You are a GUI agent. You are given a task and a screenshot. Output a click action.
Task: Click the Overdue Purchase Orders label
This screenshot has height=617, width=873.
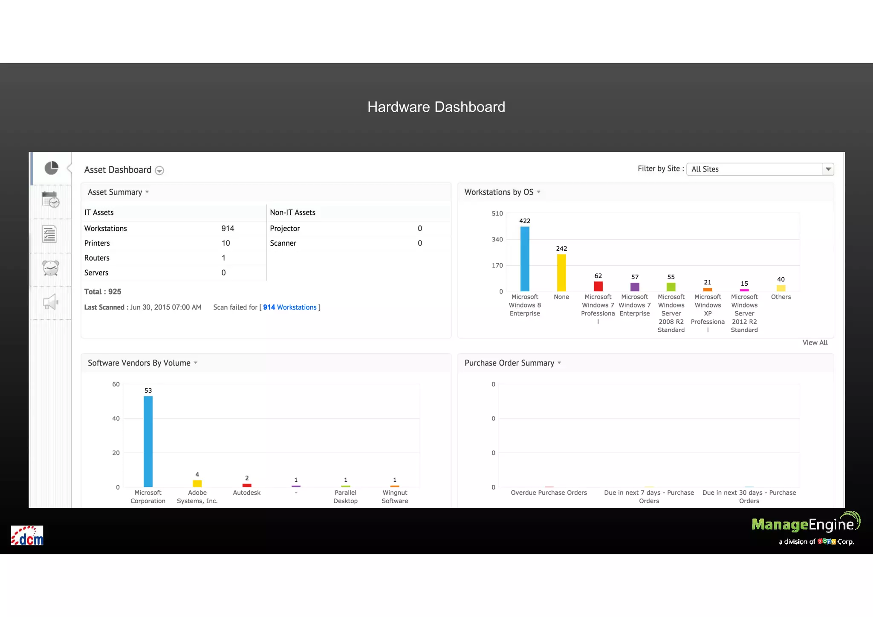549,493
